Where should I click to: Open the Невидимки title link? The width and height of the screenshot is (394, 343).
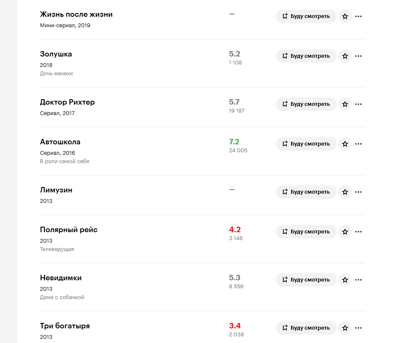coord(61,278)
